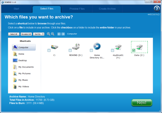Screen dimensions: 162x113
Task: Switch to the Start tab
Action: (16, 9)
